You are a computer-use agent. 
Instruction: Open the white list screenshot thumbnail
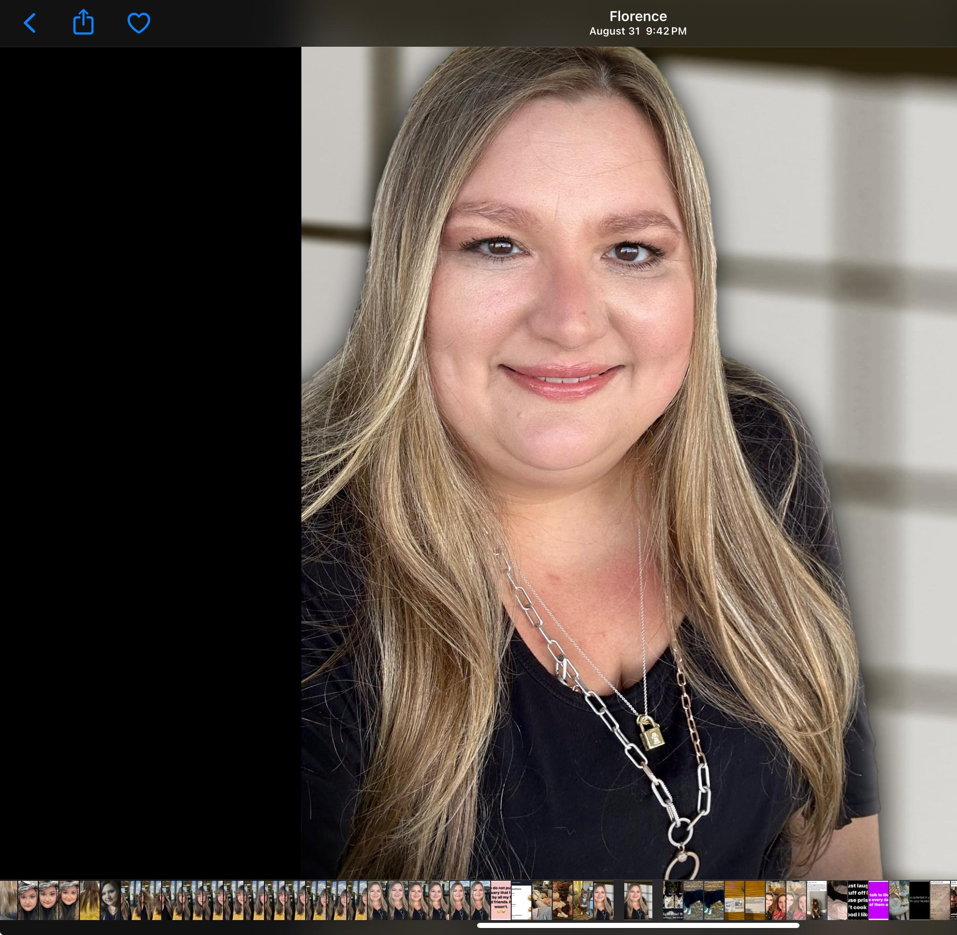[x=521, y=900]
